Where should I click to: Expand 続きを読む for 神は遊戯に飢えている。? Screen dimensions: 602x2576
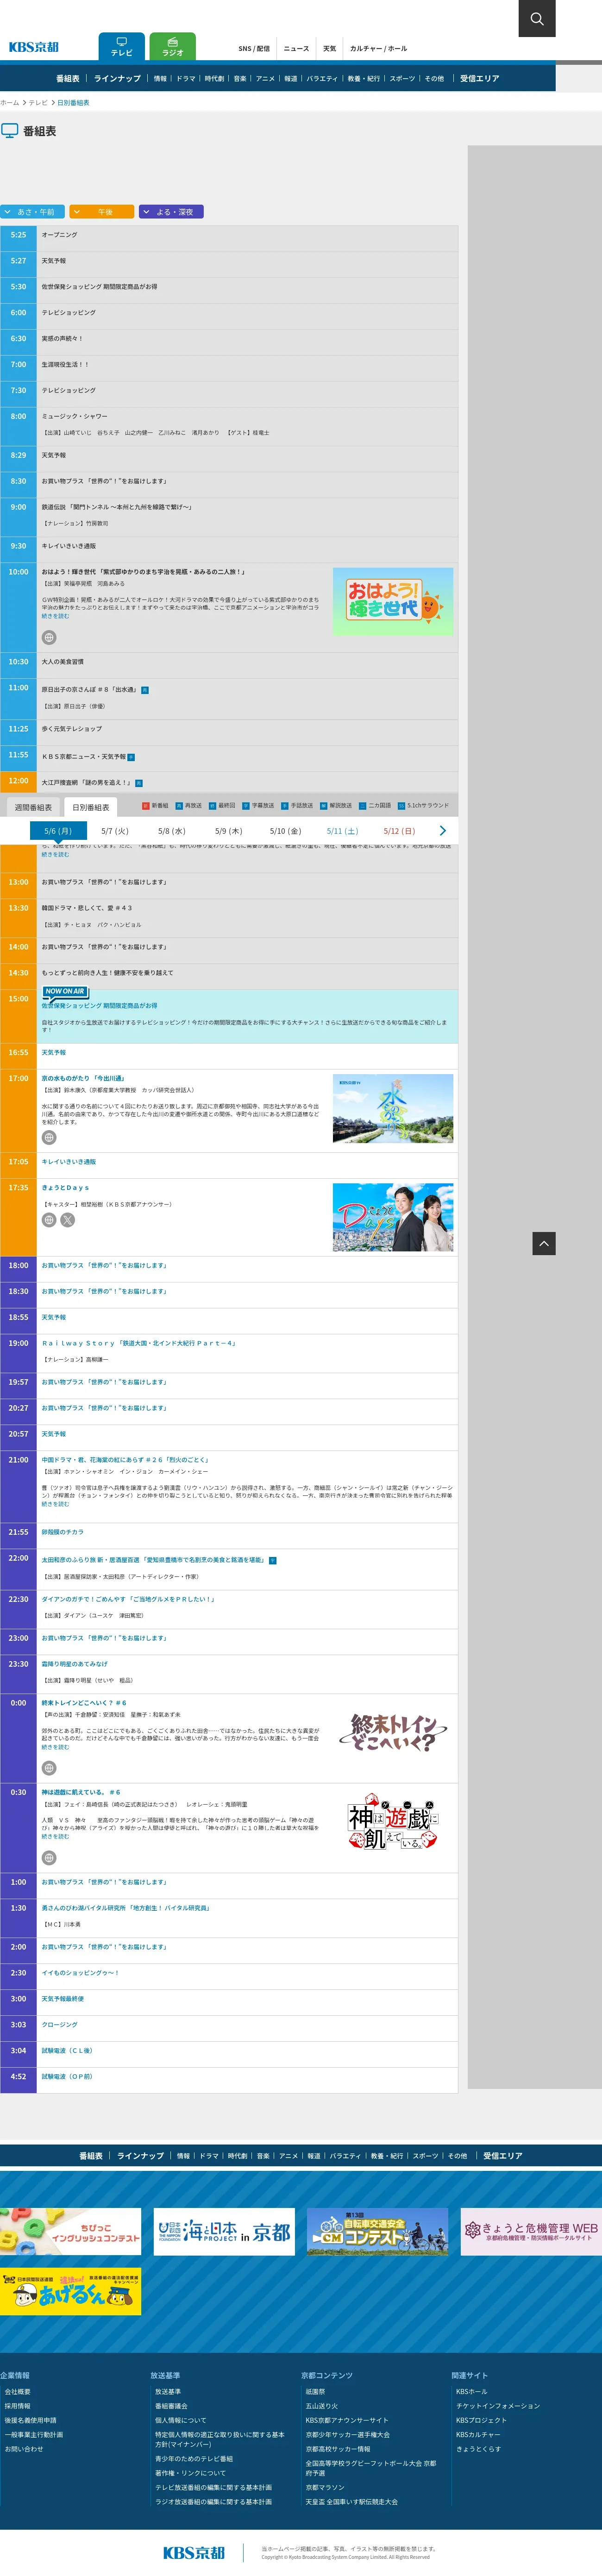[55, 1836]
